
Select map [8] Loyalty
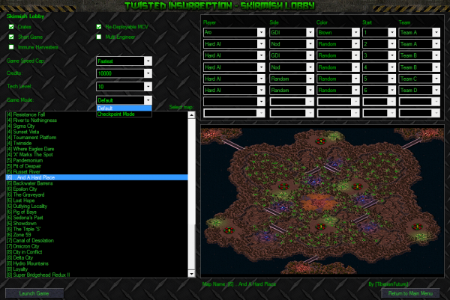click(97, 269)
